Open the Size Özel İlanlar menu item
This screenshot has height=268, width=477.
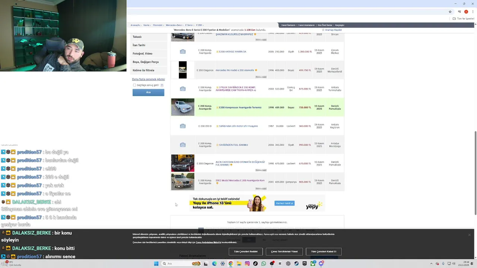[x=325, y=25]
